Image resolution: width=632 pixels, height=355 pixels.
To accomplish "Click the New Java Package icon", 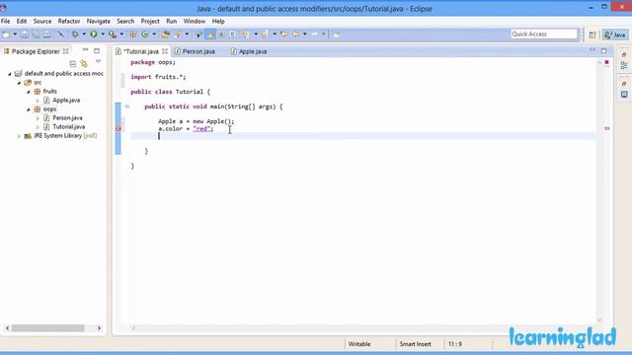I will (x=132, y=35).
